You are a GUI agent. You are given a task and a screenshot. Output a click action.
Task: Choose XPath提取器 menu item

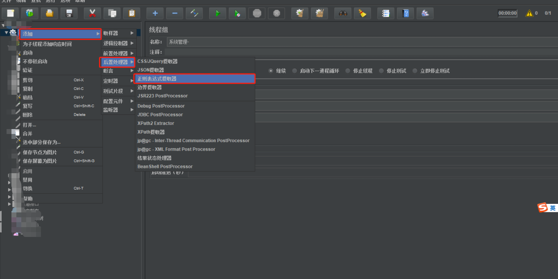pos(195,132)
